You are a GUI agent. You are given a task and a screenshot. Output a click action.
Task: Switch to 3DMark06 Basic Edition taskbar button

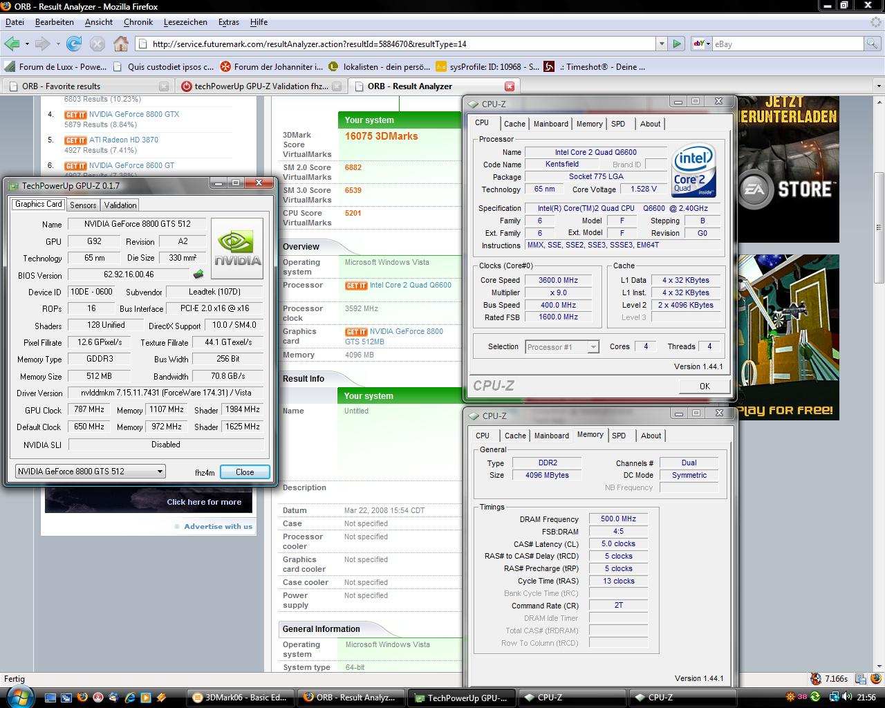241,698
